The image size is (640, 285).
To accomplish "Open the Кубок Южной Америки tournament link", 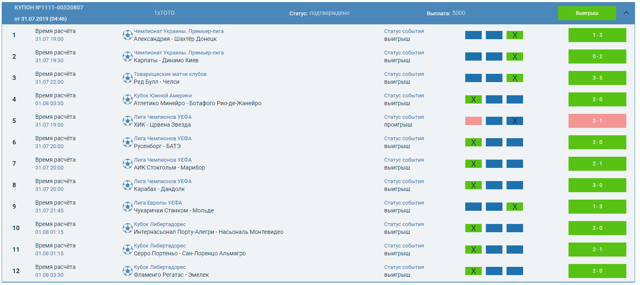I will tap(163, 96).
